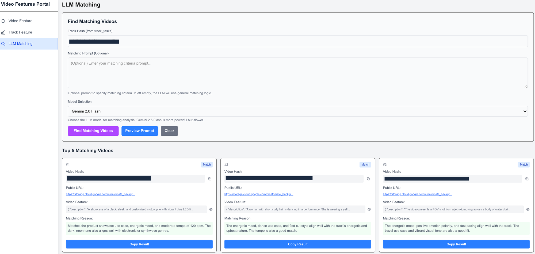535x254 pixels.
Task: Open the Model Selection dropdown
Action: [x=297, y=111]
